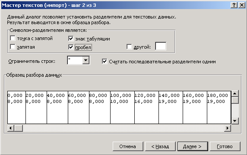Viewport: 247px width, 155px height.
Task: Select preview cell '140,000'
Action: point(169,95)
